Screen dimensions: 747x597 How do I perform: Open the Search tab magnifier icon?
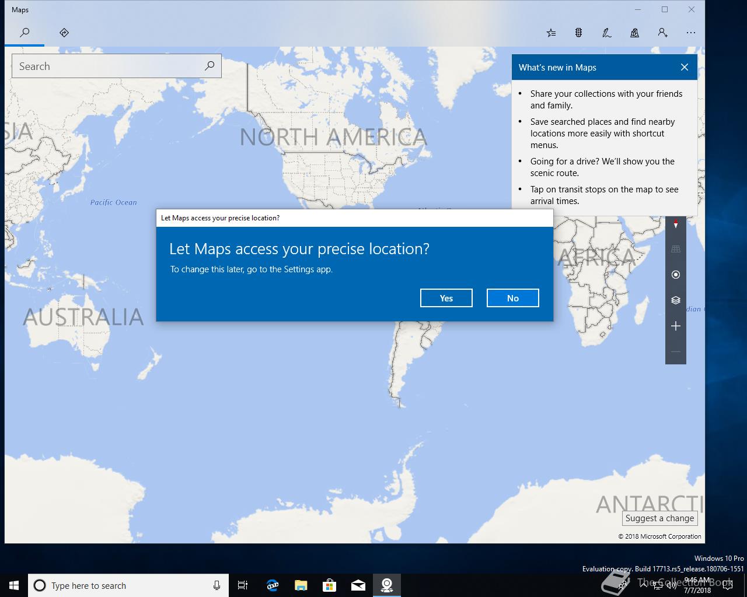coord(25,33)
